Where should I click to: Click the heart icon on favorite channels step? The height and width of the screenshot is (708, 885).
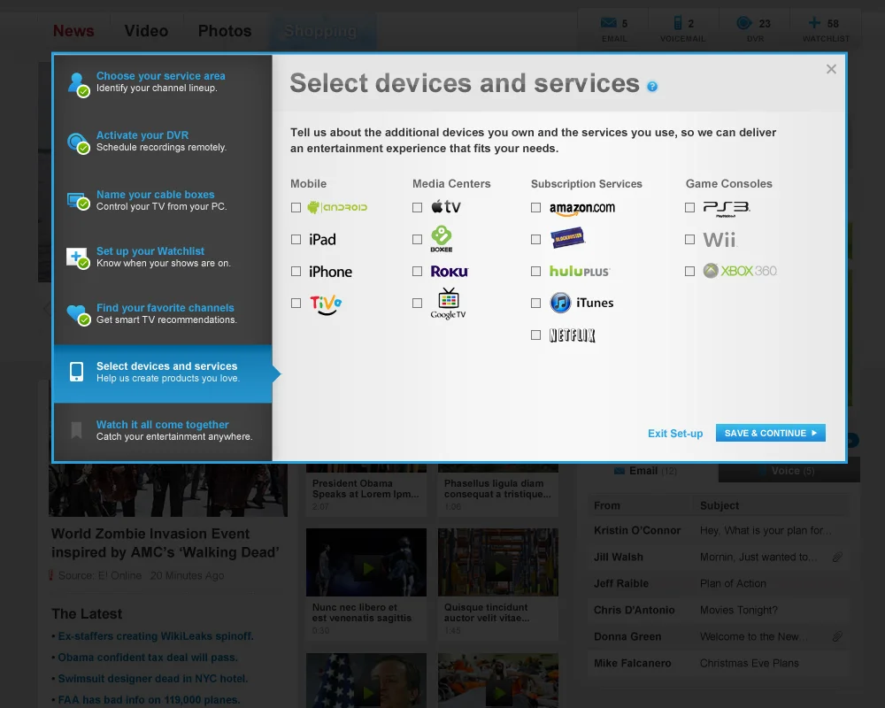point(77,314)
